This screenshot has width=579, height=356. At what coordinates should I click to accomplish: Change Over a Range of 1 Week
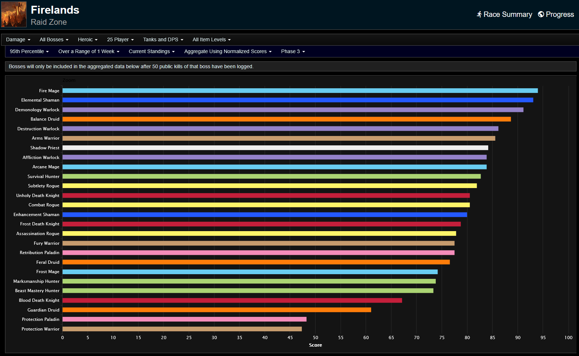click(x=89, y=51)
